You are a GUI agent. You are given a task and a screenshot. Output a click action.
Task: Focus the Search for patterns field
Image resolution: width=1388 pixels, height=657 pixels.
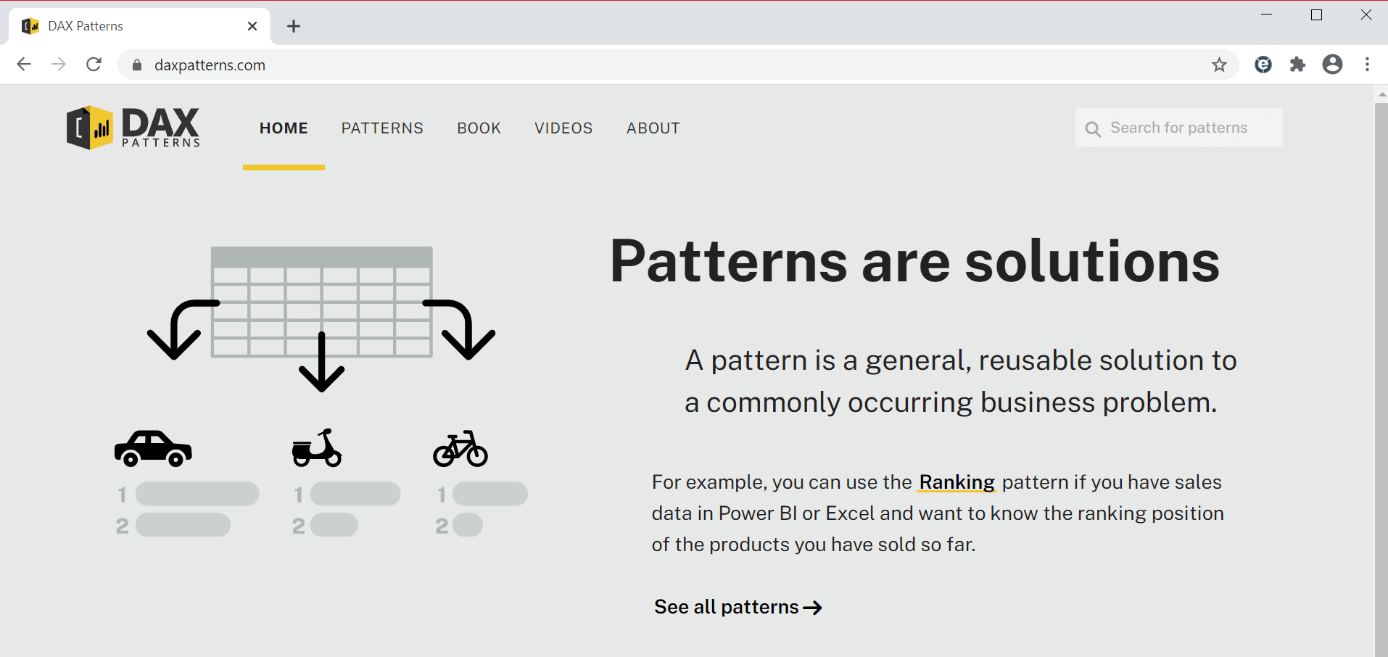click(x=1178, y=128)
